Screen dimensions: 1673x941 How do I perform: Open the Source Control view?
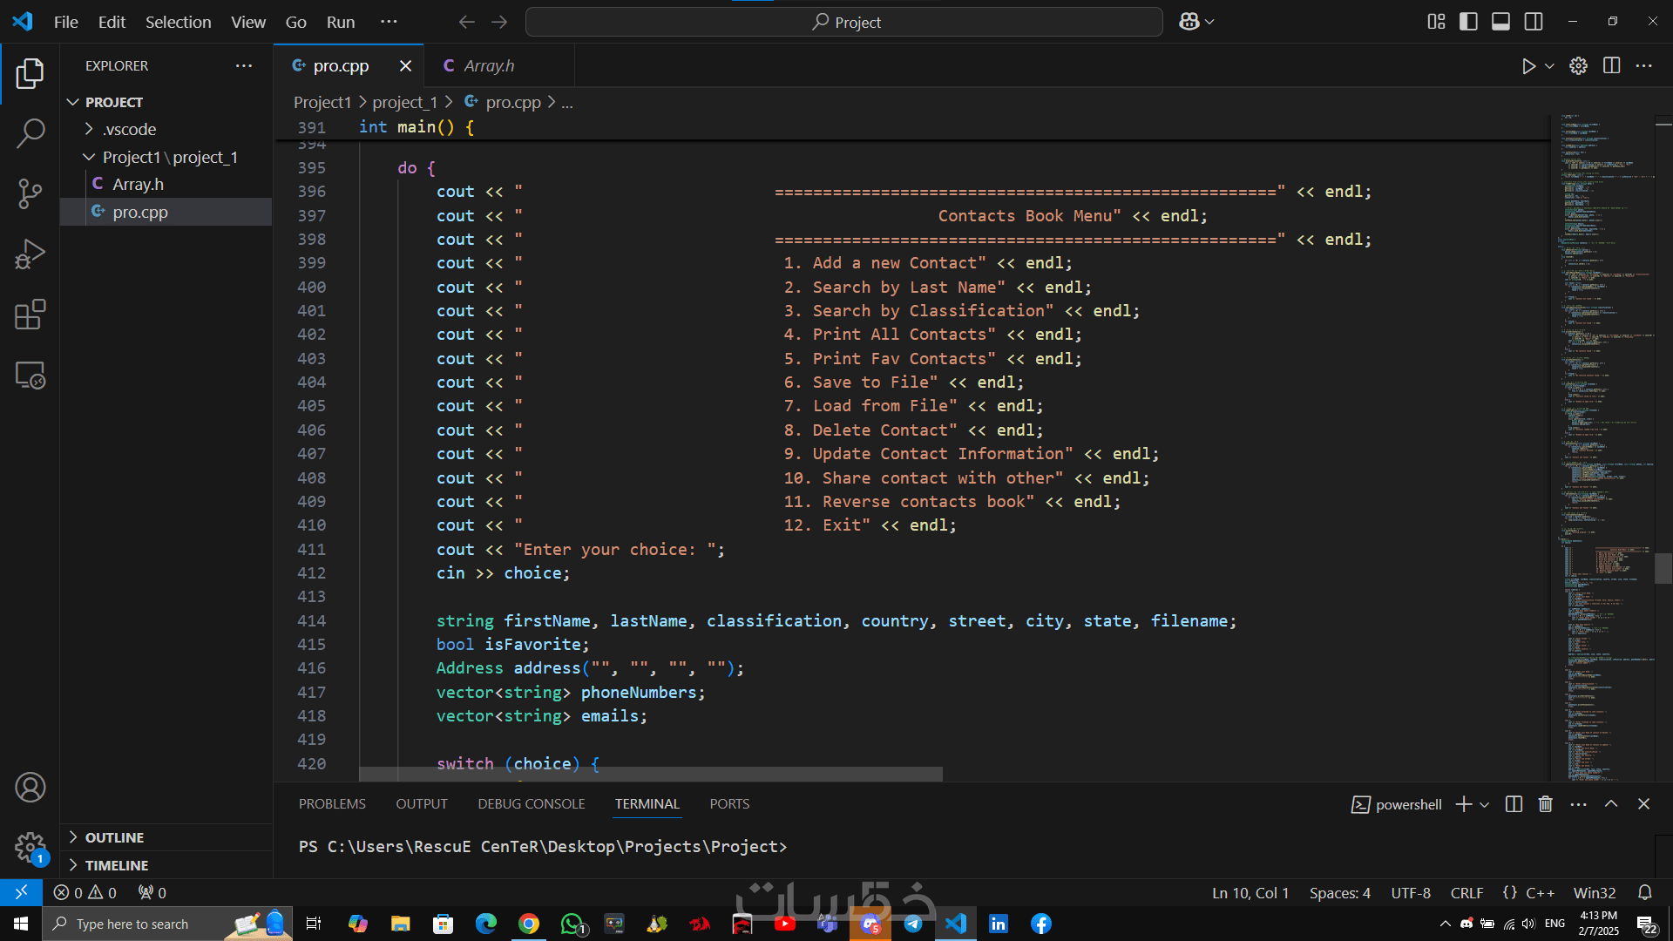coord(30,193)
